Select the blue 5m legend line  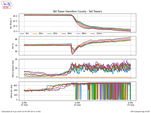click(x=22, y=34)
